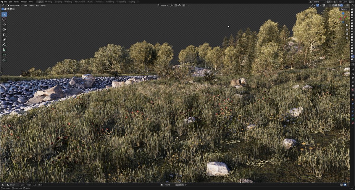The height and width of the screenshot is (190, 355).
Task: Open the viewport Object menu
Action: point(43,5)
